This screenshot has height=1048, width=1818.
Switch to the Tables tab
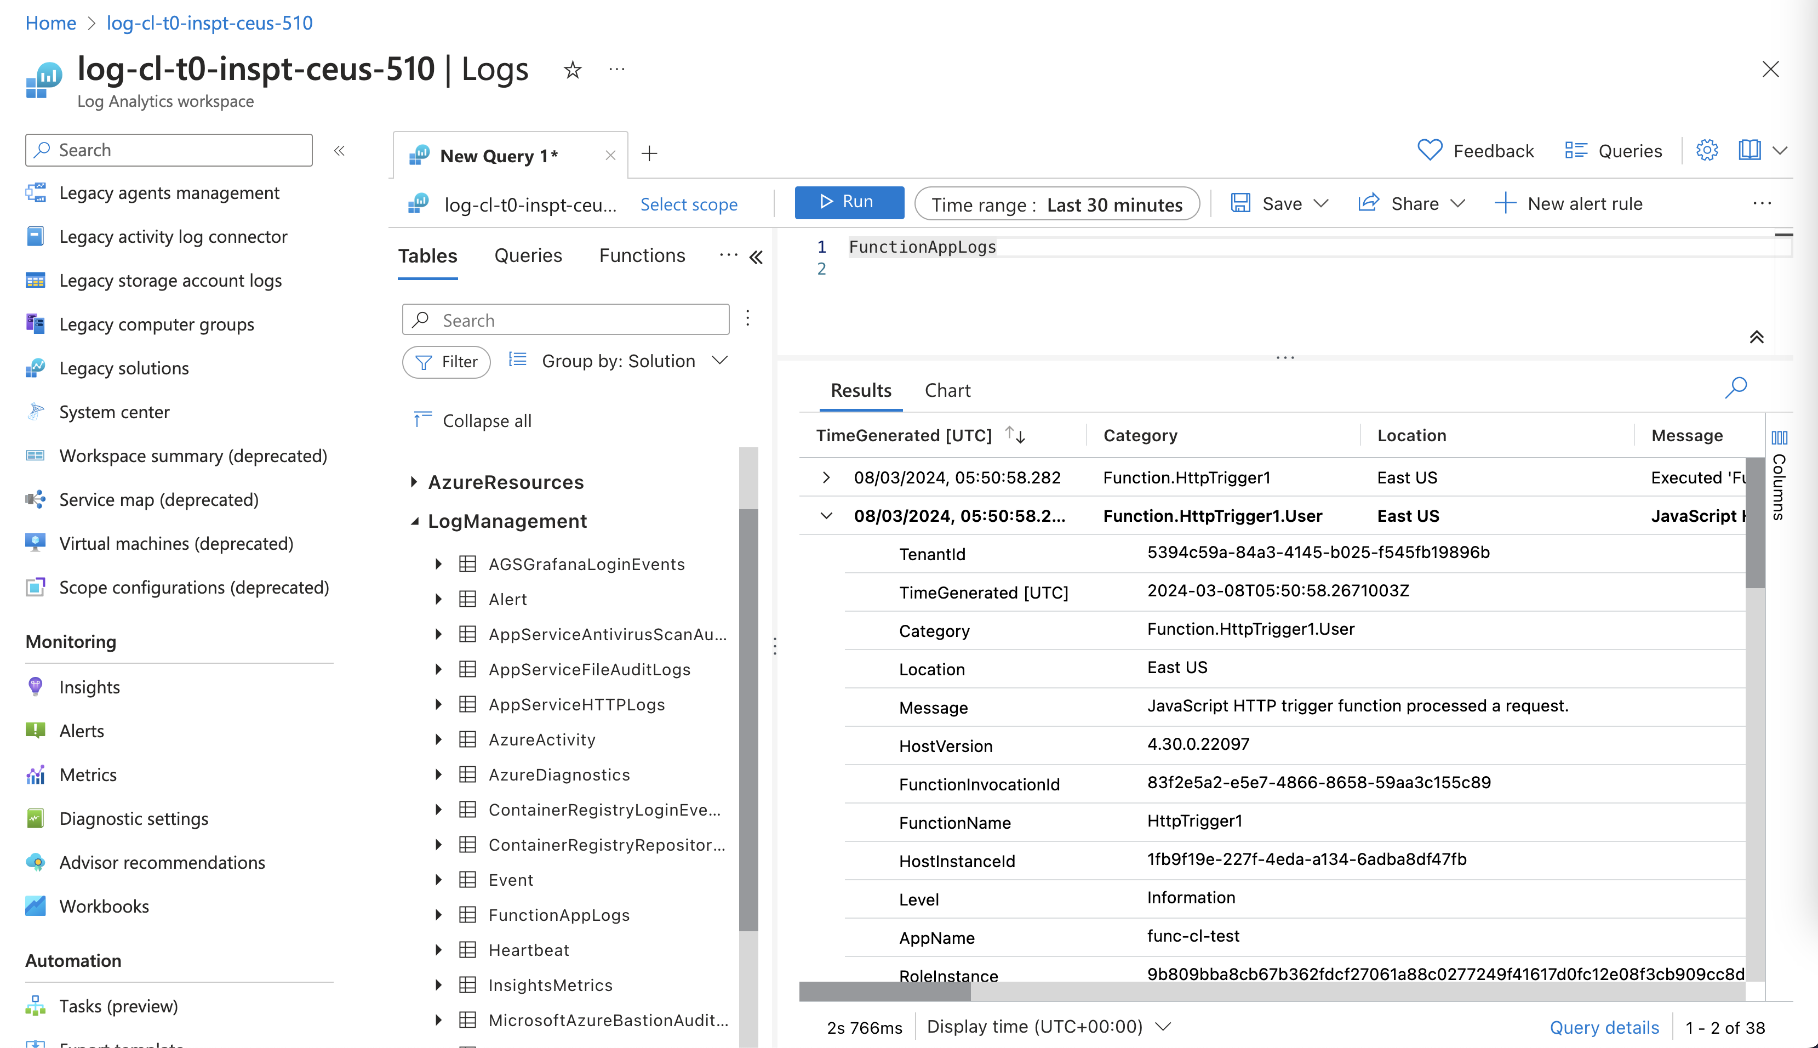coord(427,255)
